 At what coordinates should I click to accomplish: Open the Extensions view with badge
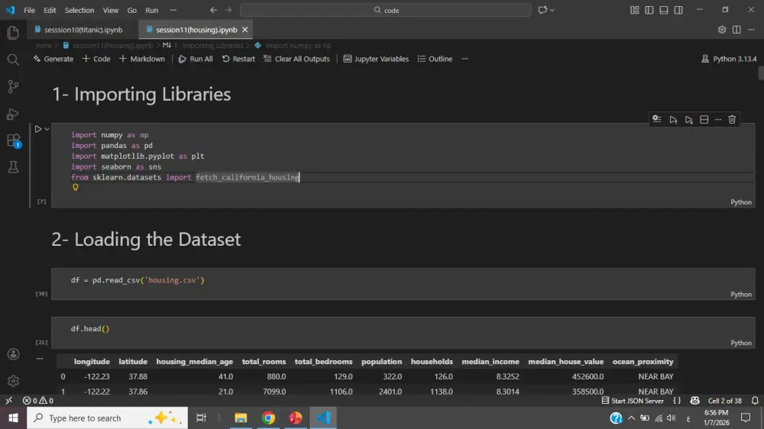pos(13,140)
